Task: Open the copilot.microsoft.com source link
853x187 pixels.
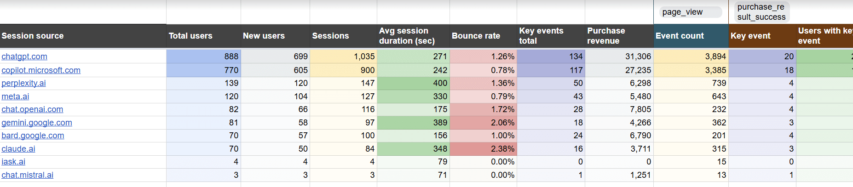Action: pyautogui.click(x=41, y=70)
